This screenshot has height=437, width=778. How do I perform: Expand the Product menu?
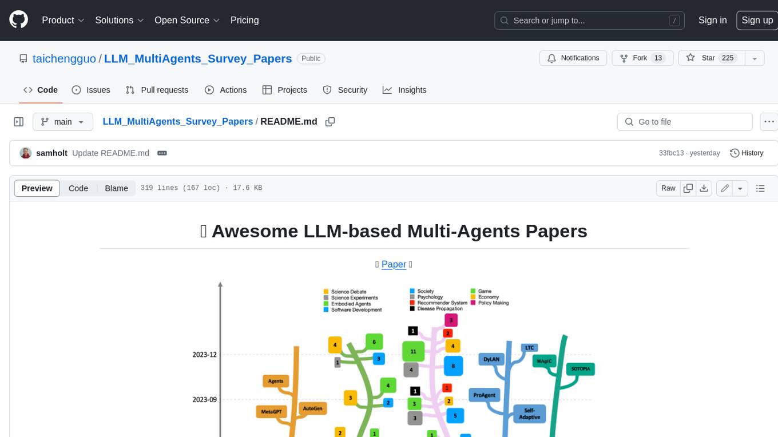[63, 20]
